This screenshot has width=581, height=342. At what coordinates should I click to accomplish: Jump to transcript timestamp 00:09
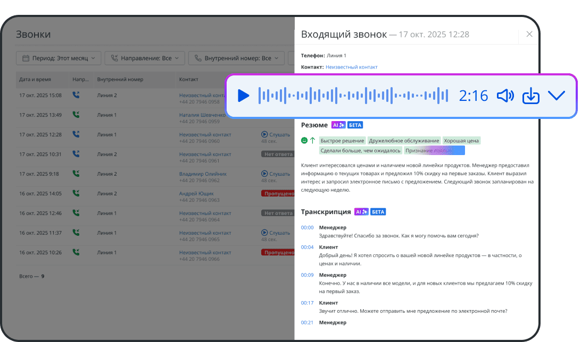tap(307, 275)
